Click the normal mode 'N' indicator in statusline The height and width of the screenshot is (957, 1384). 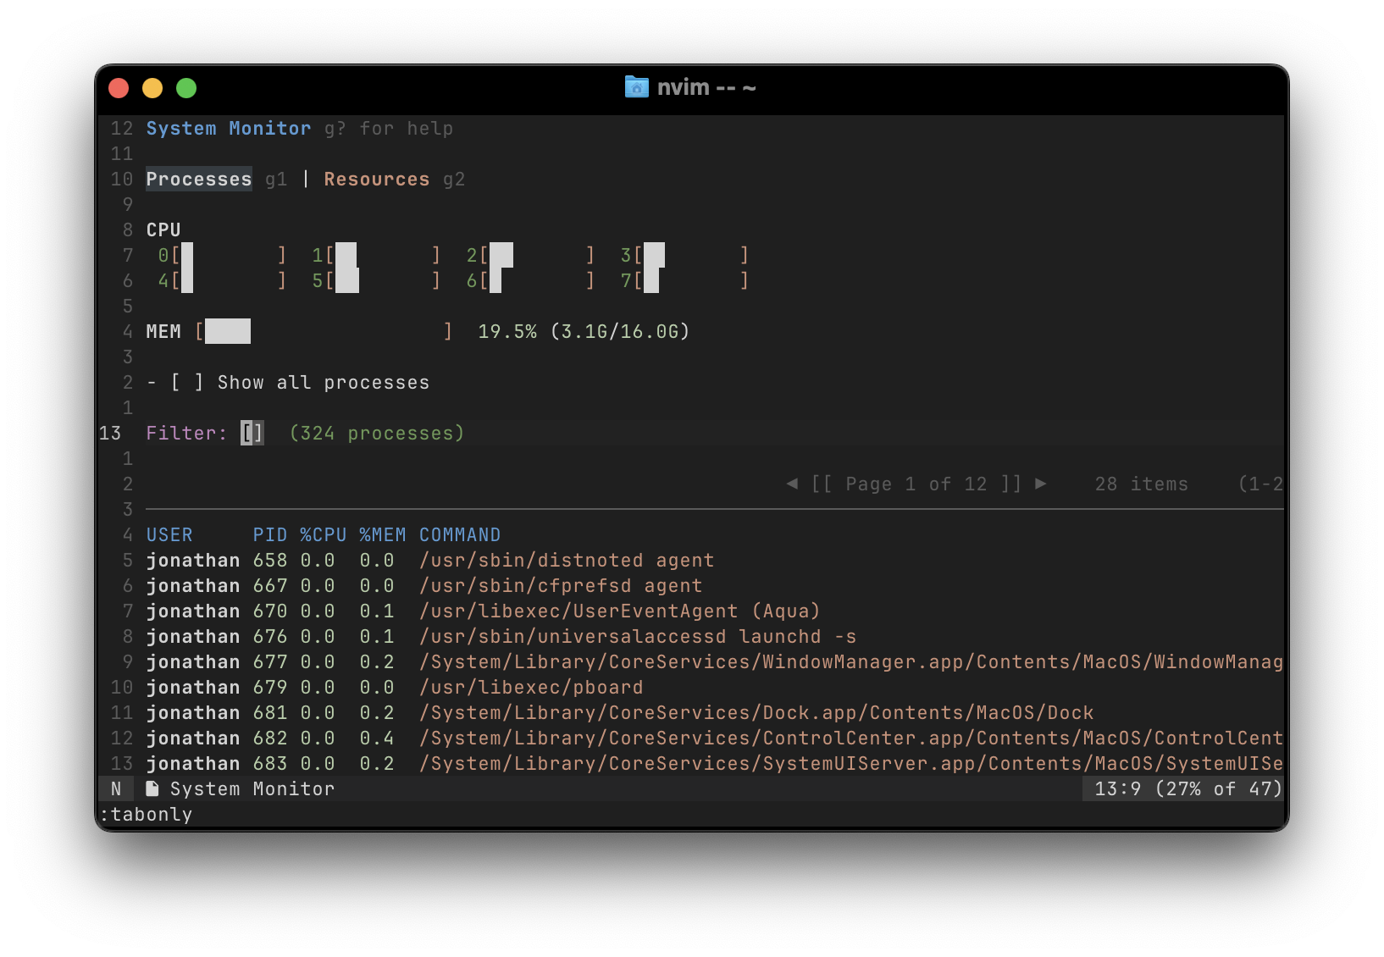(116, 788)
